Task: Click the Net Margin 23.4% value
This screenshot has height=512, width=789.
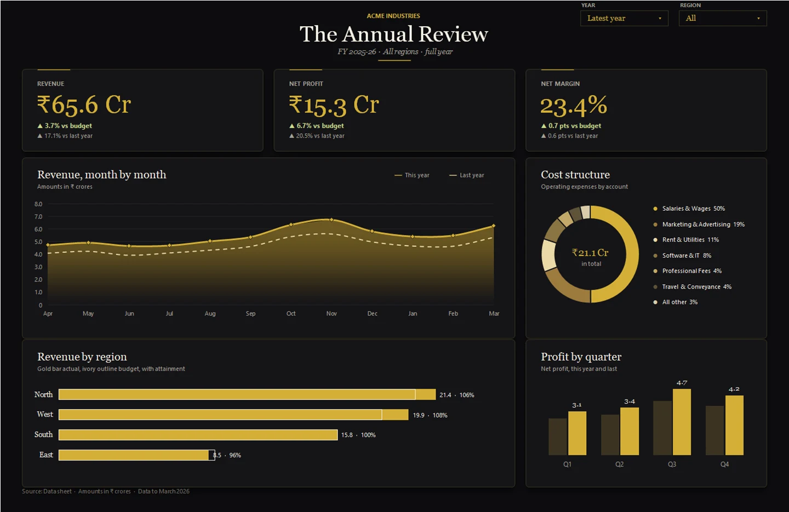Action: point(574,105)
